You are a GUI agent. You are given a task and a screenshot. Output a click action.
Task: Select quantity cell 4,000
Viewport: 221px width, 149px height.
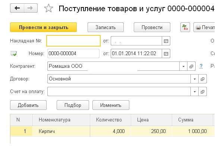pos(110,131)
